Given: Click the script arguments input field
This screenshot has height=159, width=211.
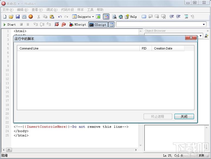Looking at the screenshot, I should click(x=159, y=24).
